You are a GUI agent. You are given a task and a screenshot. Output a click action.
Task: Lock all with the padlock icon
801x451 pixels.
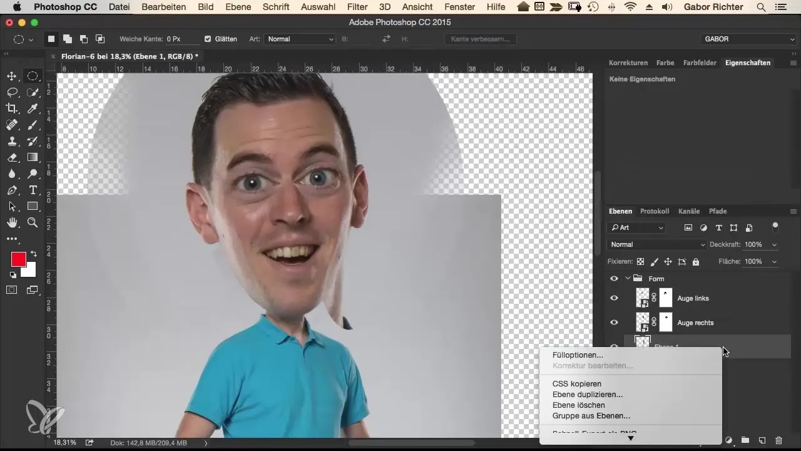(x=696, y=262)
